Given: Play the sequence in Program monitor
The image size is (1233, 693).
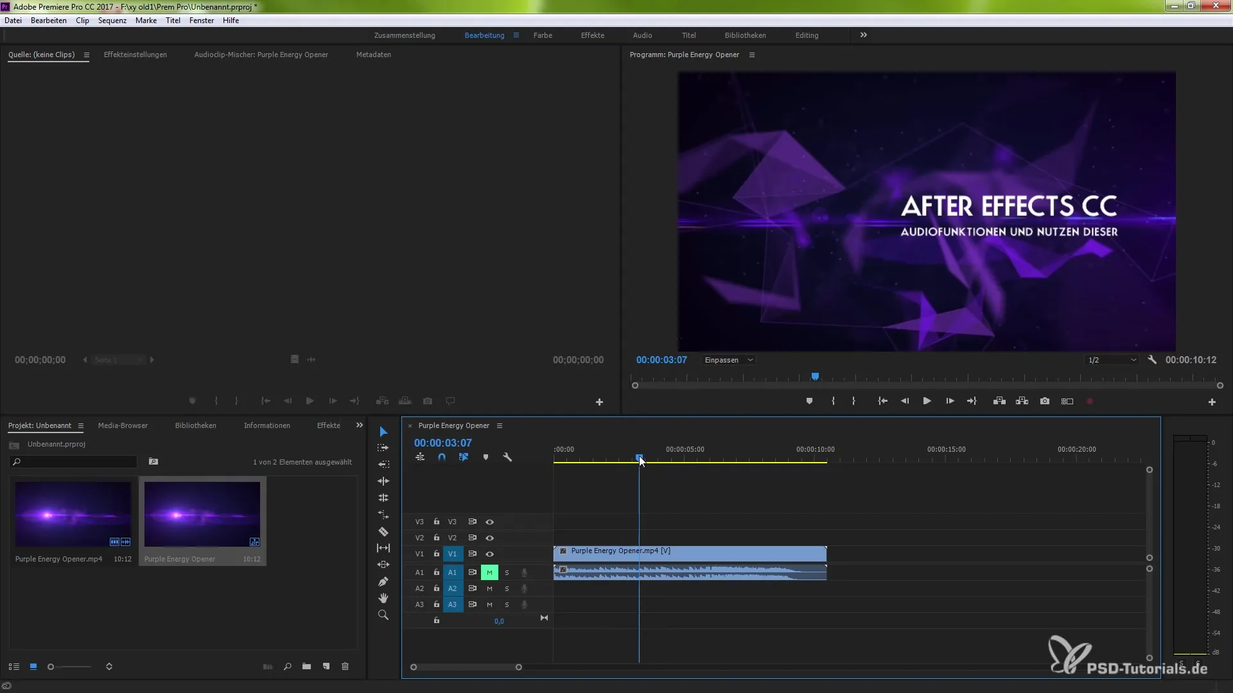Looking at the screenshot, I should pyautogui.click(x=927, y=401).
